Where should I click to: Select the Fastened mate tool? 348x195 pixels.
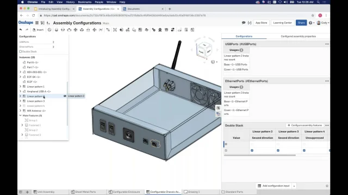coord(57,30)
